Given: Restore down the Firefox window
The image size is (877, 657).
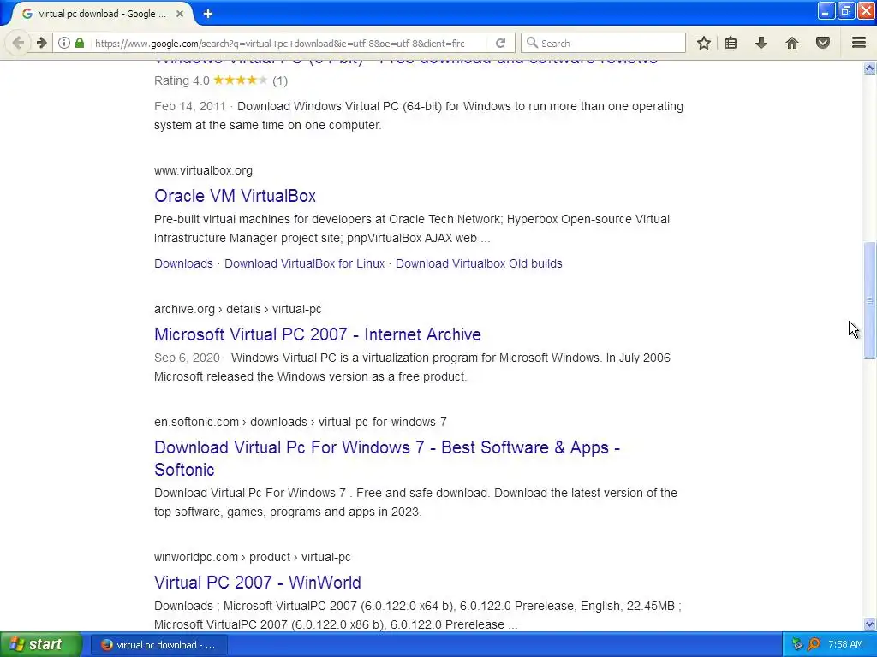Looking at the screenshot, I should coord(846,11).
